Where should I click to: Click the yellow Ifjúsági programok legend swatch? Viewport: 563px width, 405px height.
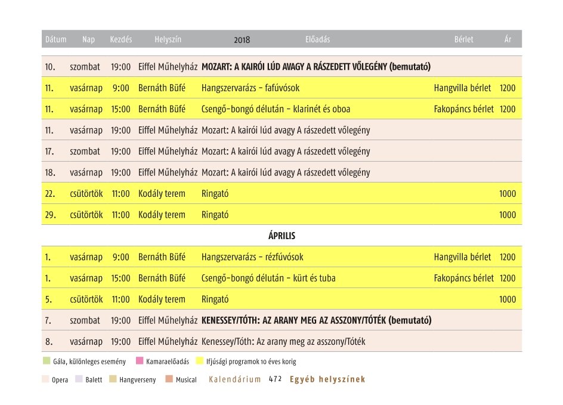point(200,360)
